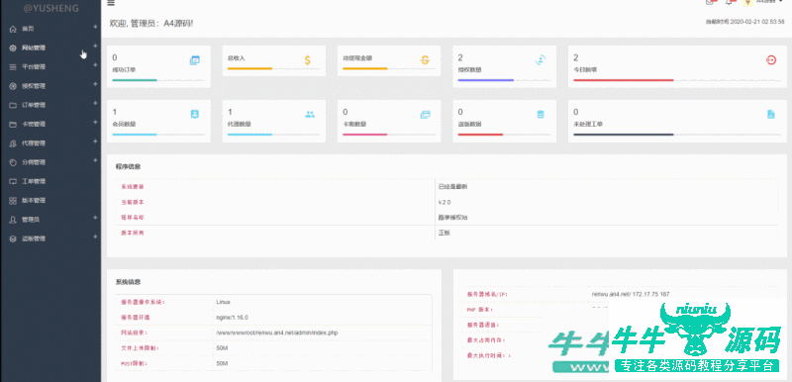
Task: Click the contact icon on 会员数量 card
Action: click(x=194, y=114)
